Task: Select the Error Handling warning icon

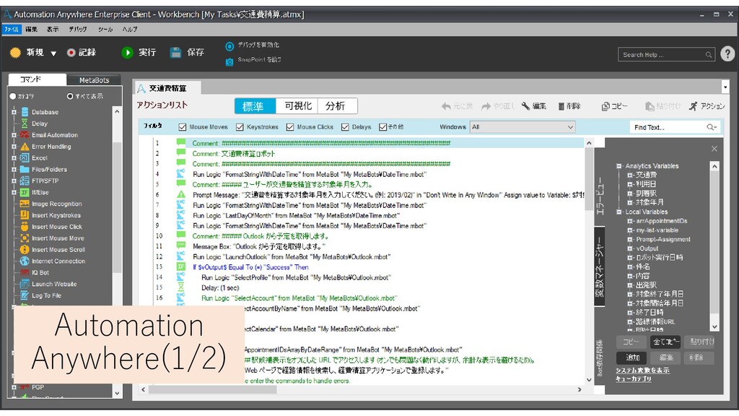Action: coord(25,147)
